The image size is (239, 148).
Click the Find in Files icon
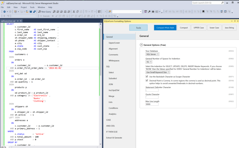(x=110, y=12)
